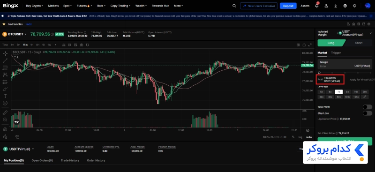Open the user profile icon
The width and height of the screenshot is (375, 172).
pos(326,6)
